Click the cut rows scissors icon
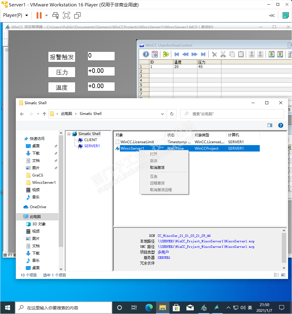The image size is (292, 314). (x=223, y=54)
